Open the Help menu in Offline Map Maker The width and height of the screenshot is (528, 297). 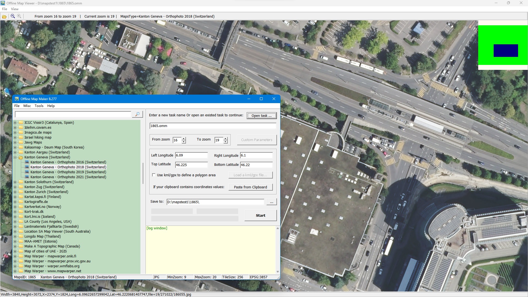tap(51, 106)
